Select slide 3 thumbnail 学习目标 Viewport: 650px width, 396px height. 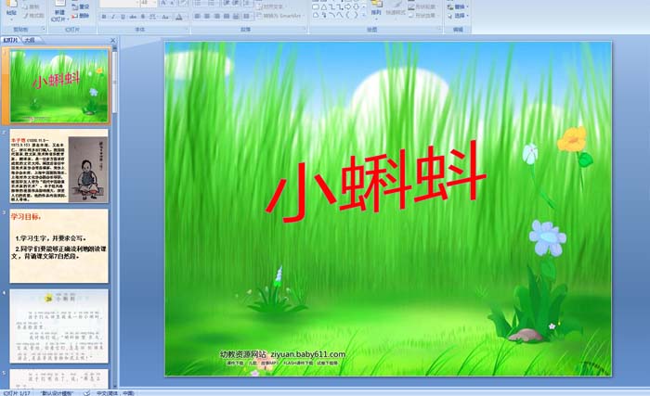click(x=58, y=246)
